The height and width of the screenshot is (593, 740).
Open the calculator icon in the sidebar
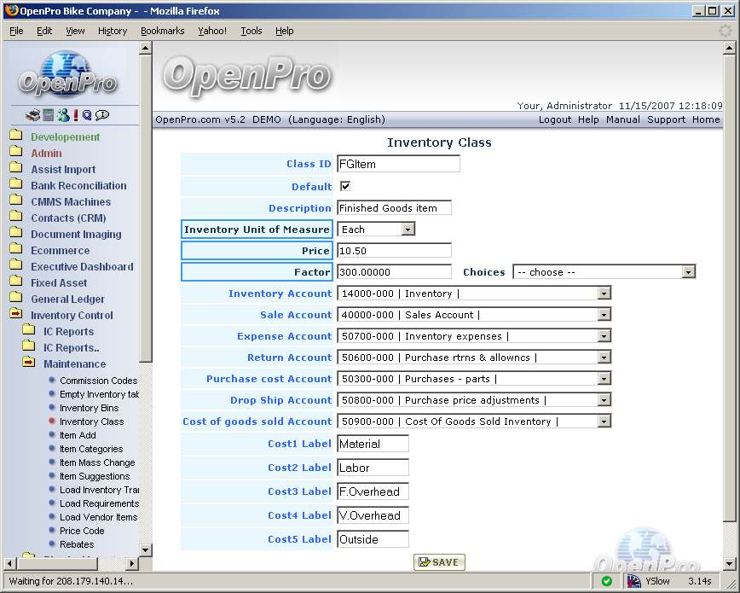[x=48, y=115]
